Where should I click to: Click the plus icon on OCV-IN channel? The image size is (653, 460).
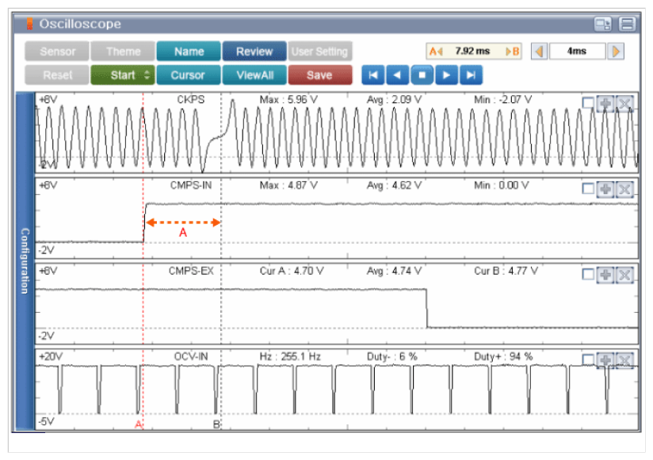[605, 360]
